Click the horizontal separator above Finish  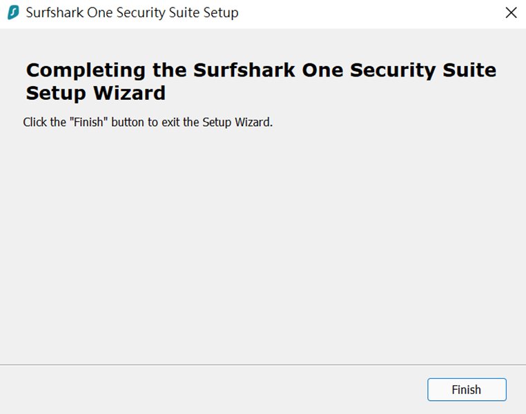click(x=263, y=365)
